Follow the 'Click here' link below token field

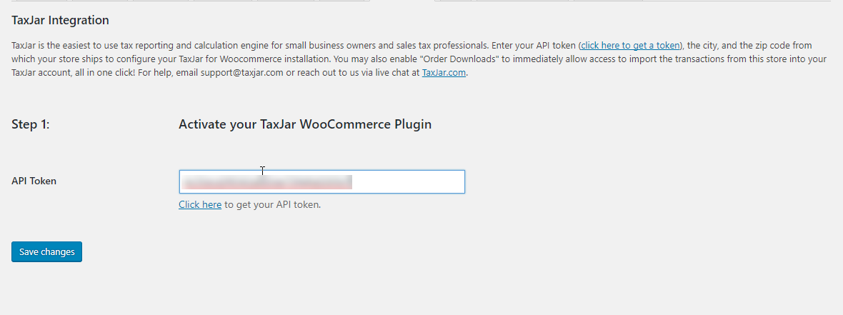(200, 204)
